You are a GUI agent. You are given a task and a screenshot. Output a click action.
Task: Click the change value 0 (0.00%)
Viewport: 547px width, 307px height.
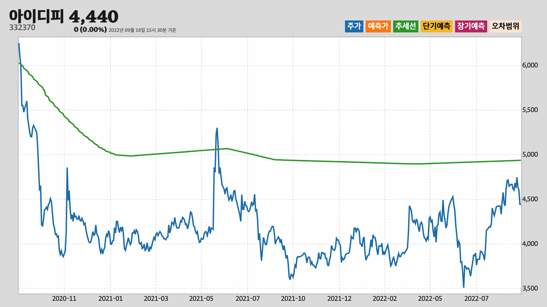coord(90,30)
